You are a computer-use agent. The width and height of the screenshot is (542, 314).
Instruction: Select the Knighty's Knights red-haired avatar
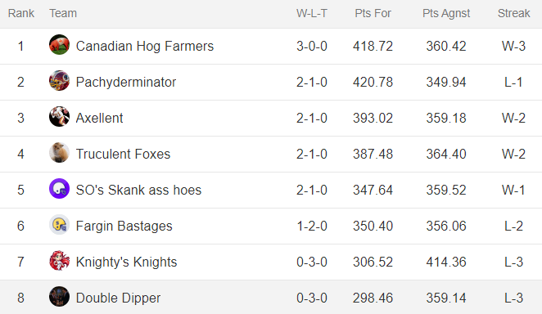pyautogui.click(x=59, y=261)
